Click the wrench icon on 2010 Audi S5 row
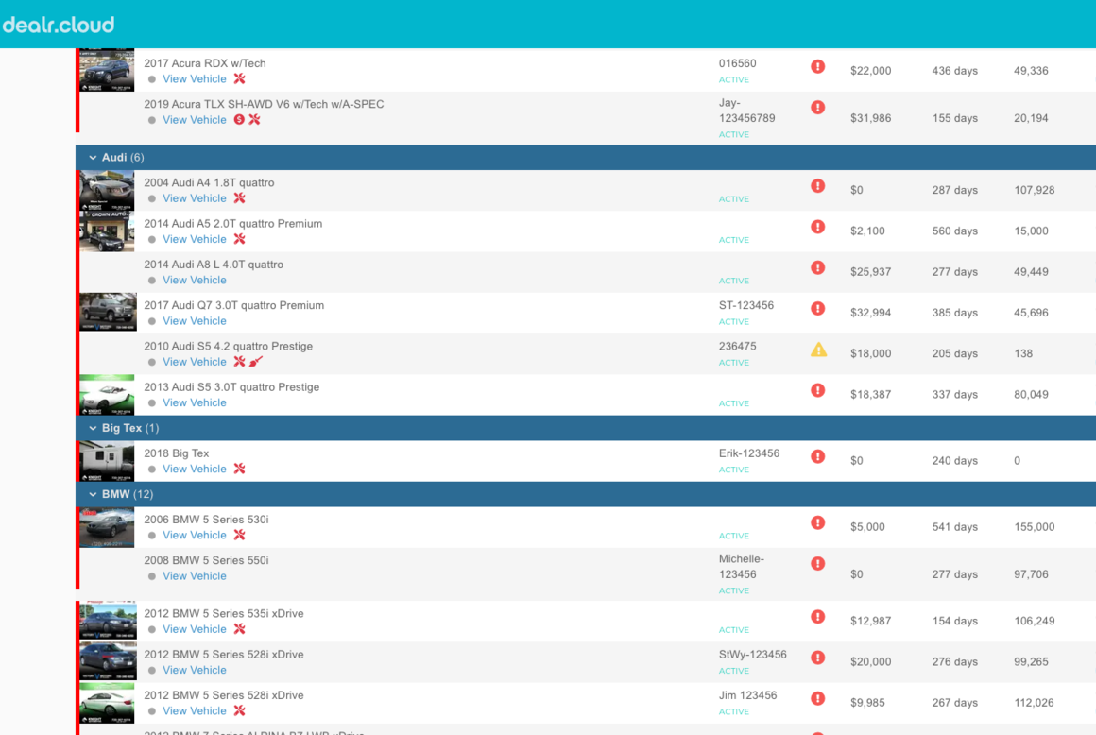1096x735 pixels. click(239, 362)
